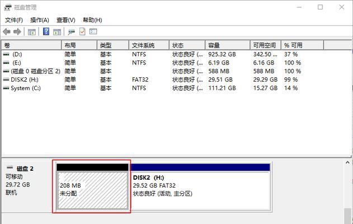Open the 操作(A) menu
Viewport: 353px width, 224px height.
coord(40,20)
